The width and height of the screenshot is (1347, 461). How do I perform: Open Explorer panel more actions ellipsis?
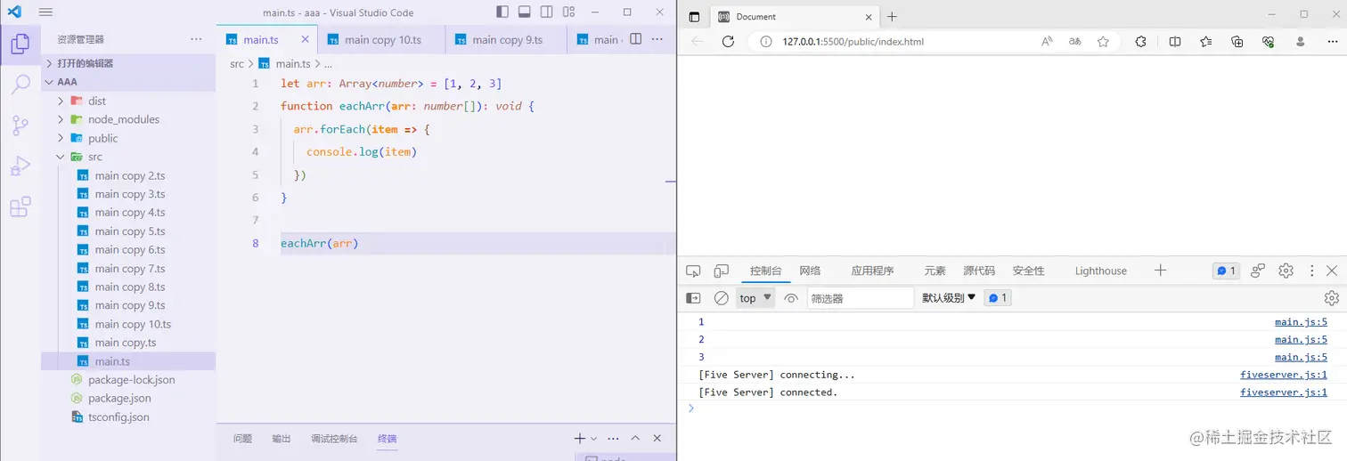click(196, 39)
